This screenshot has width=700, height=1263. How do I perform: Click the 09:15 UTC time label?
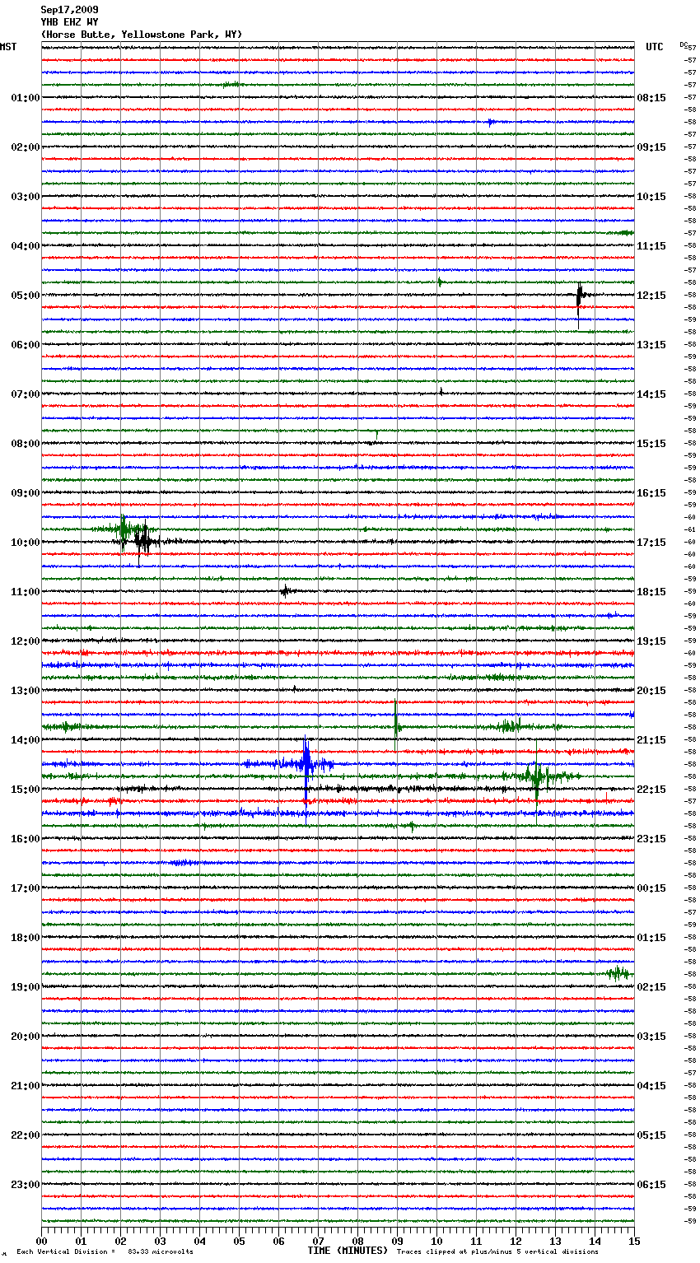[x=651, y=147]
